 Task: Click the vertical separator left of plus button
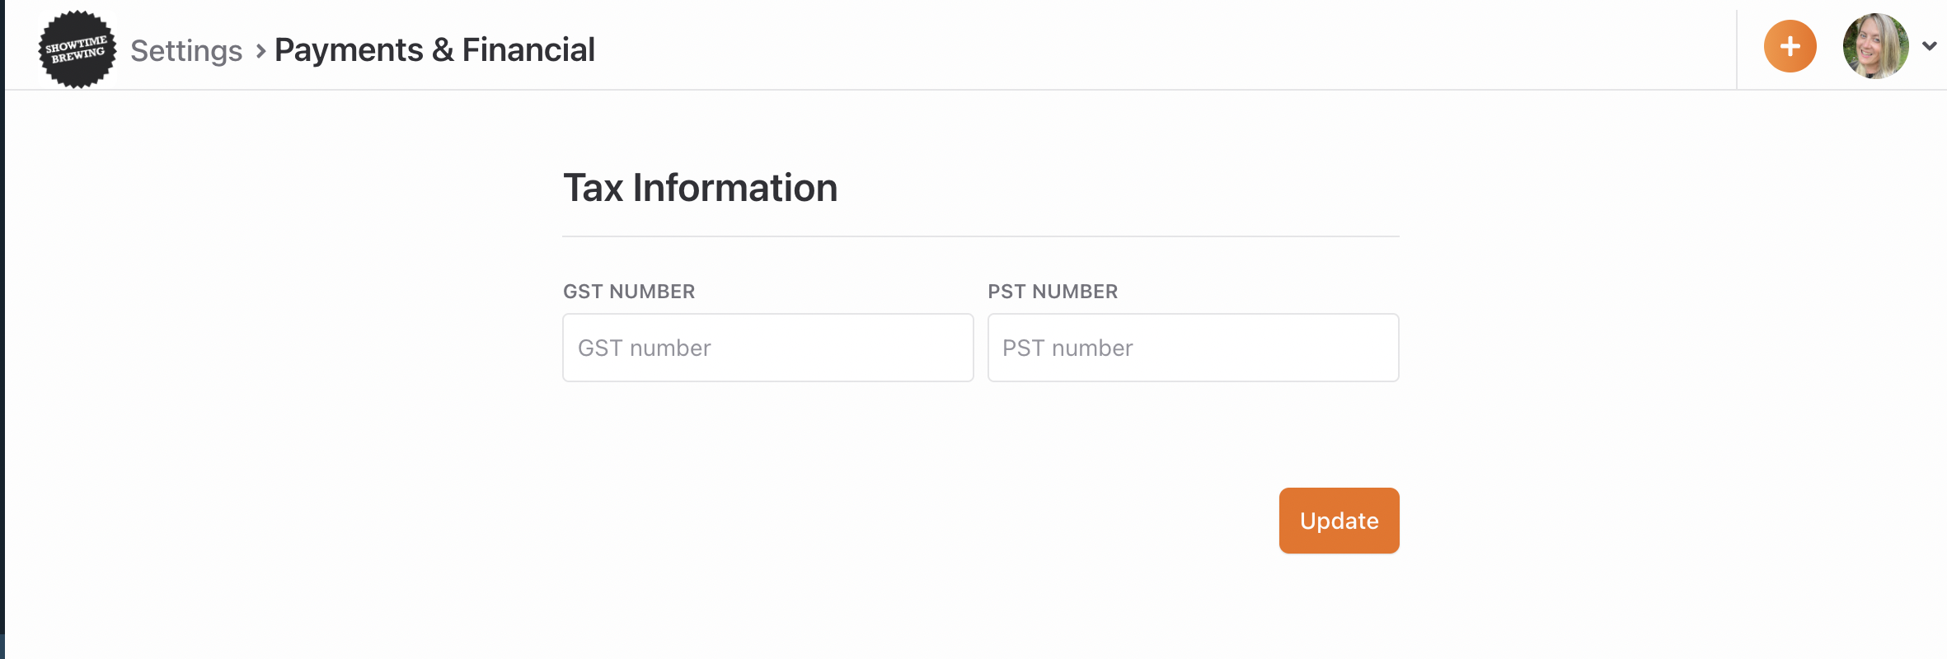pos(1737,49)
